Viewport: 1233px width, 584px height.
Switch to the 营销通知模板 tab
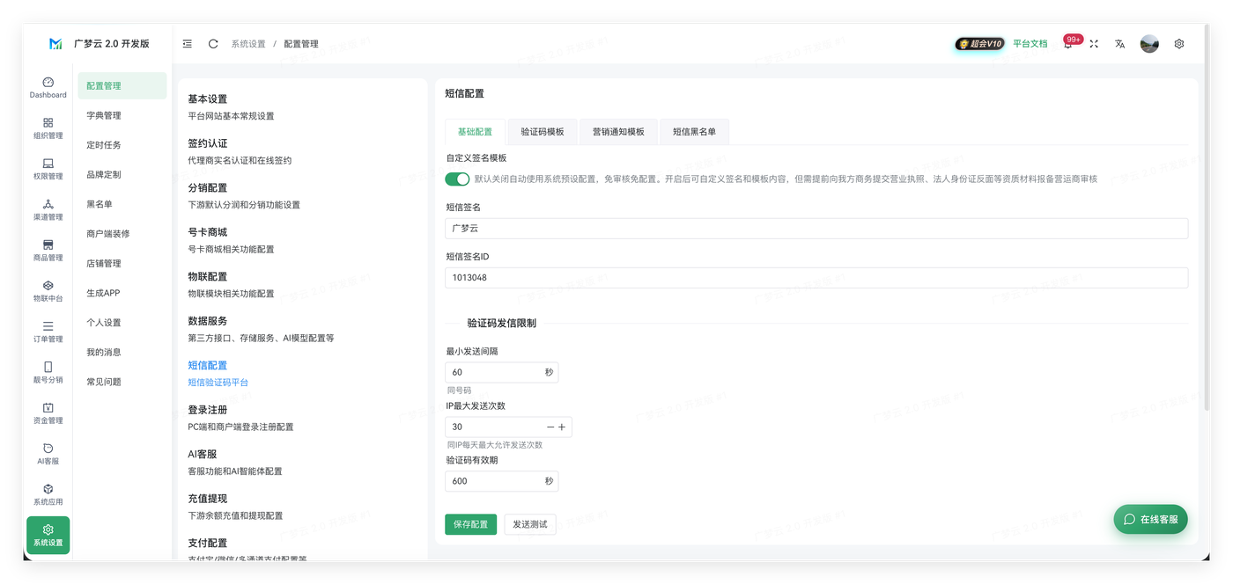coord(618,132)
